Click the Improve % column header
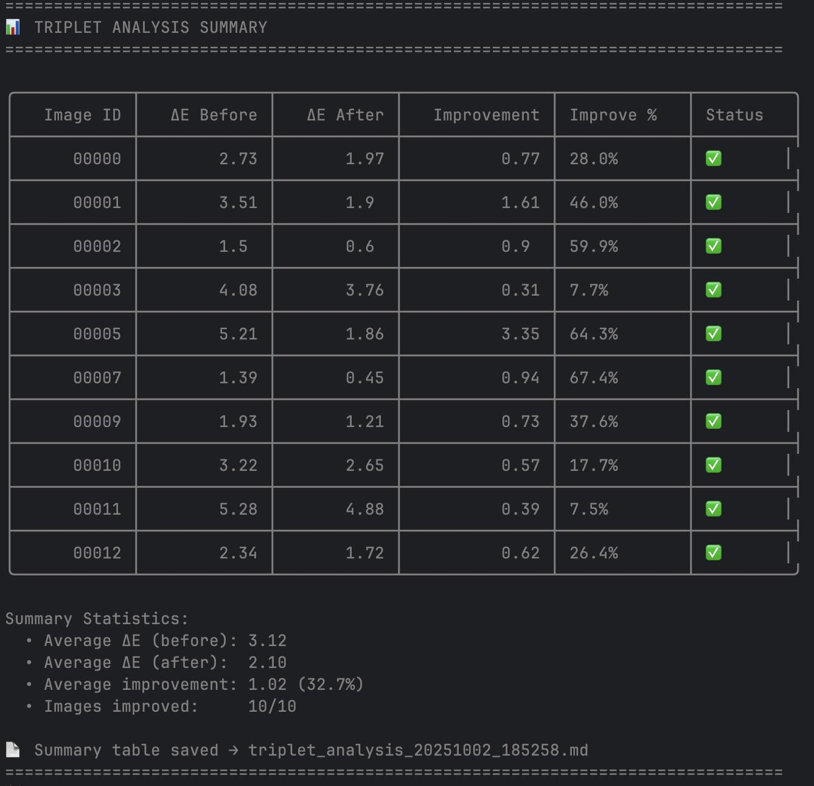Viewport: 814px width, 786px height. (613, 115)
